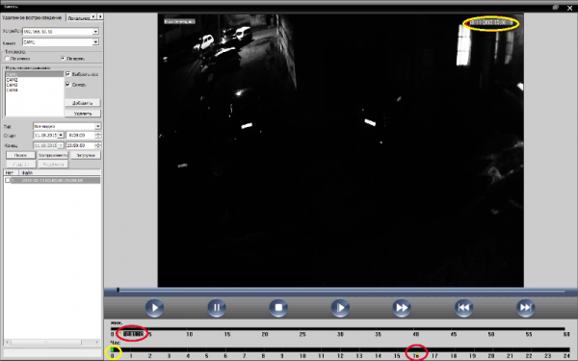Click the "Добавить" add button

(83, 103)
